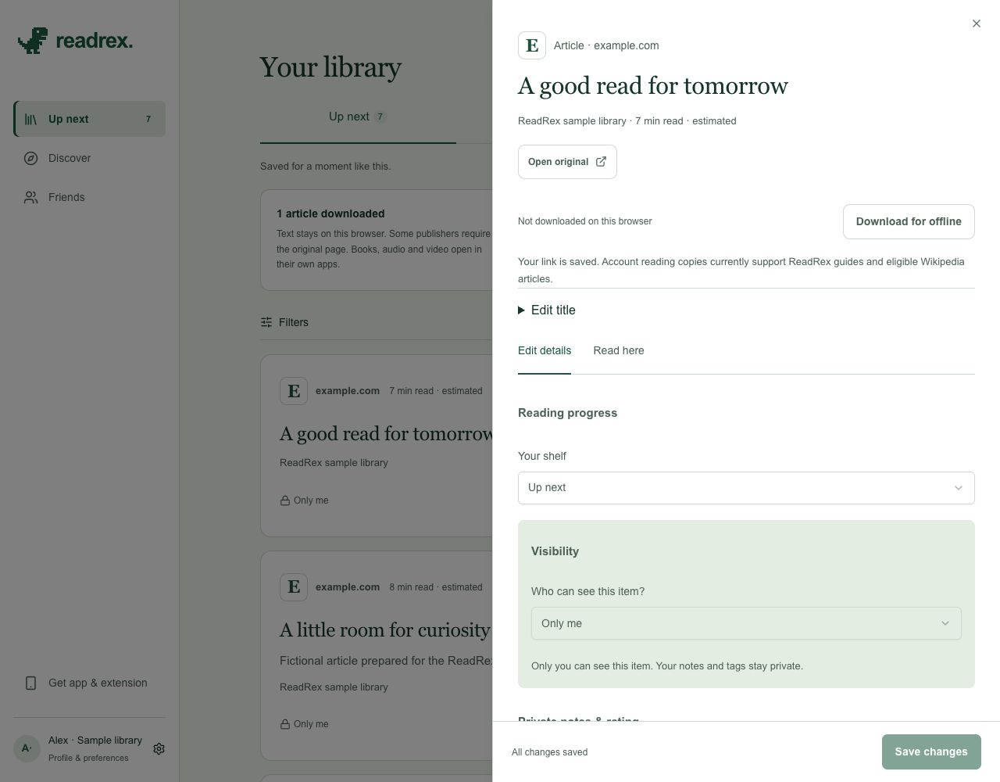Open A good read for tomorrow card title
The image size is (1000, 782).
point(386,434)
